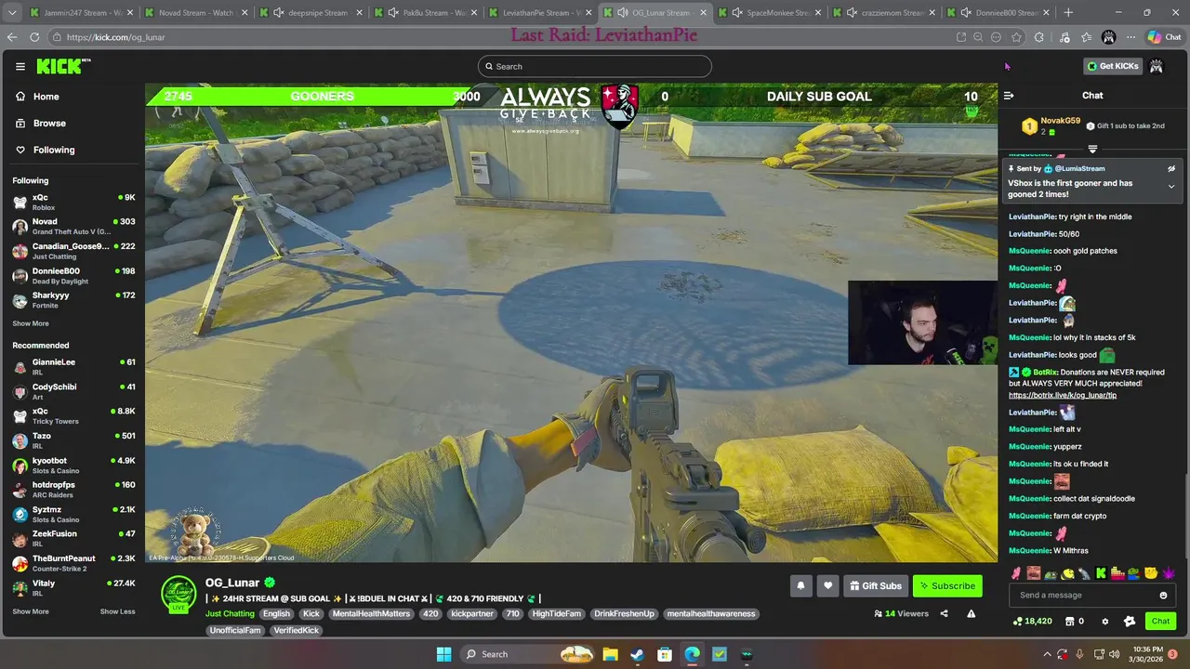
Task: Open File Explorer from the taskbar
Action: coord(610,654)
